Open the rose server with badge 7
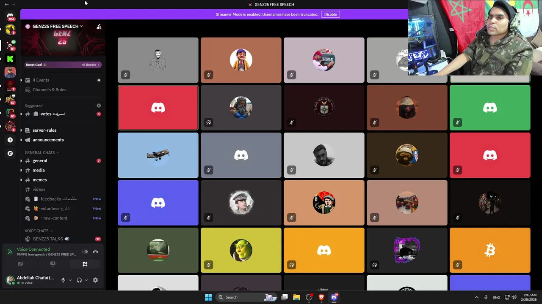Screen dimensions: 542x304 coord(10,86)
